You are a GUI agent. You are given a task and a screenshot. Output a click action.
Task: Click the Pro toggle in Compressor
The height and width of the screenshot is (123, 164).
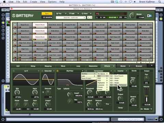pyautogui.click(x=107, y=104)
